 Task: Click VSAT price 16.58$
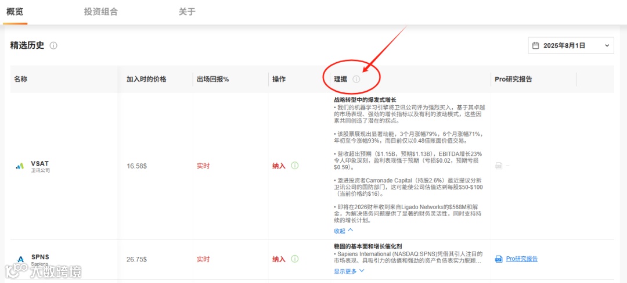(137, 166)
